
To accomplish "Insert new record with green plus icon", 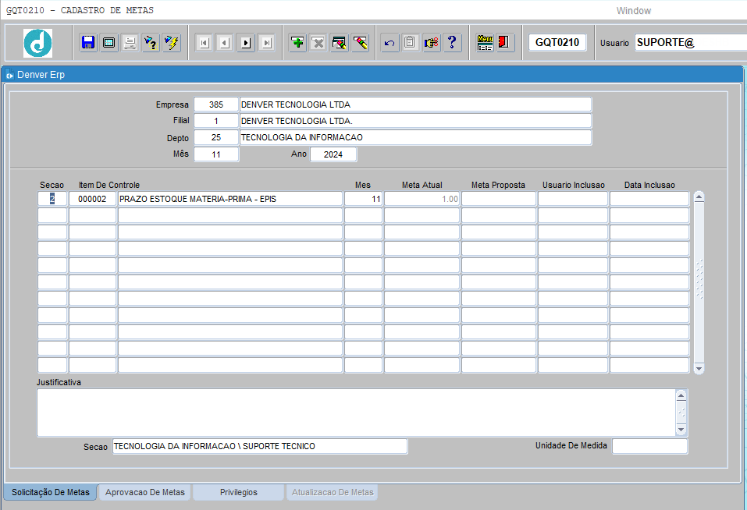I will click(297, 43).
